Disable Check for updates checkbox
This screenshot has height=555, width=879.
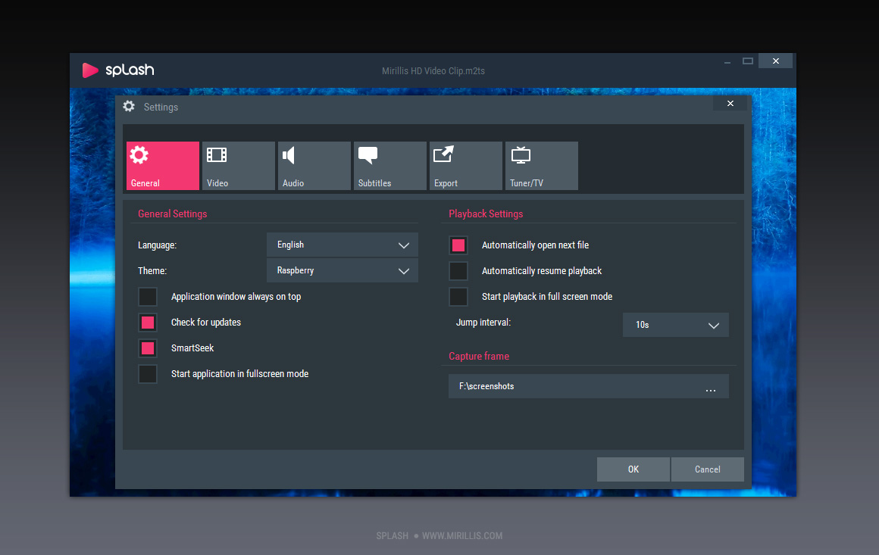pos(148,323)
